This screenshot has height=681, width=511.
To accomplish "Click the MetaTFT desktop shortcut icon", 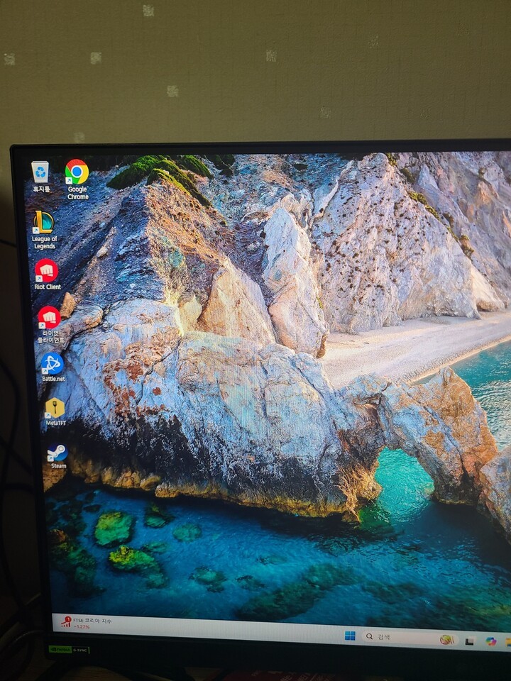I will pos(55,408).
